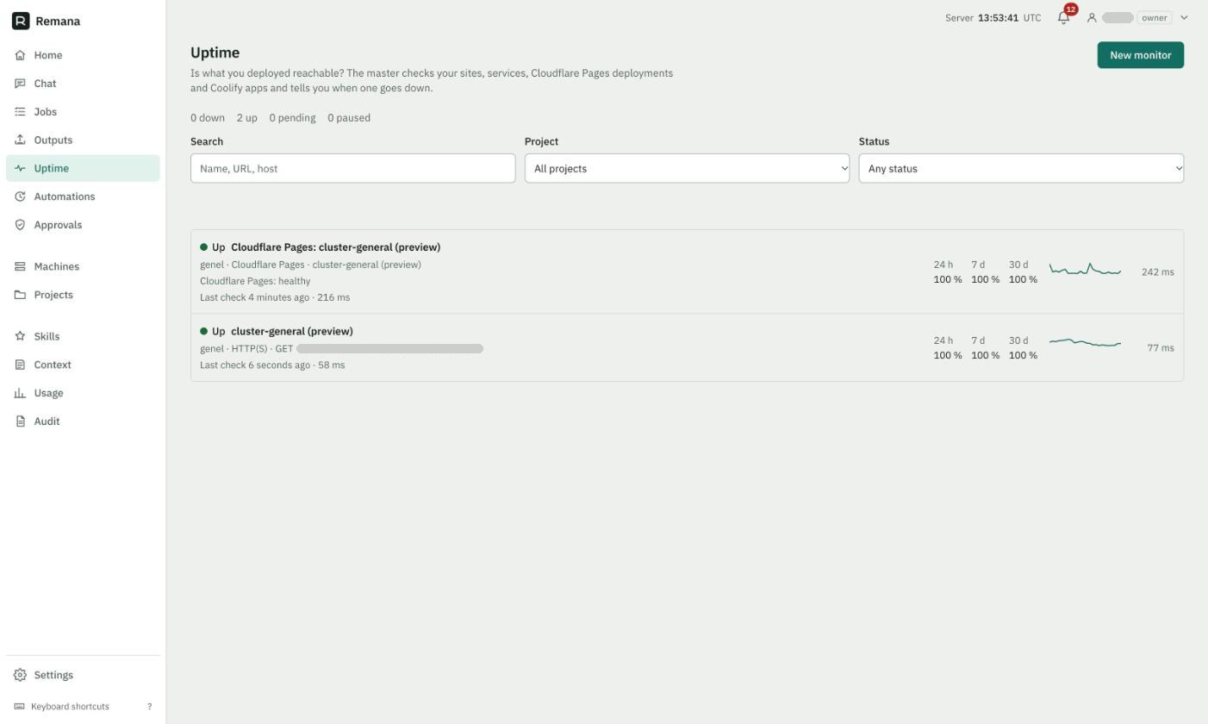The image size is (1208, 724).
Task: Click the Remana logo icon
Action: pos(21,21)
